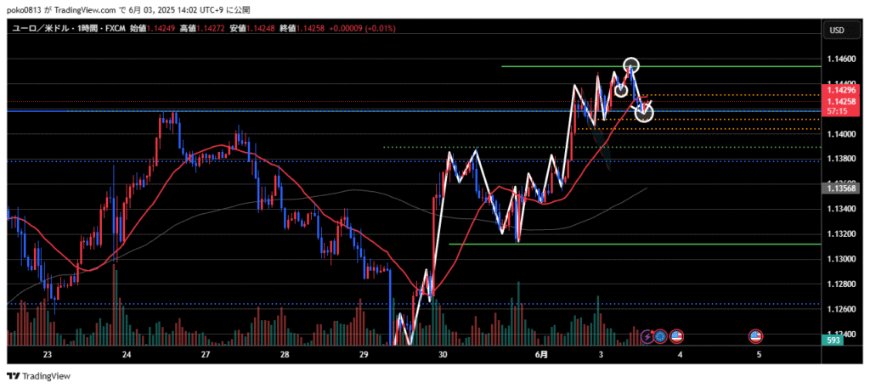The width and height of the screenshot is (870, 388).
Task: Select the largest white circle at the recent low
Action: tap(644, 113)
